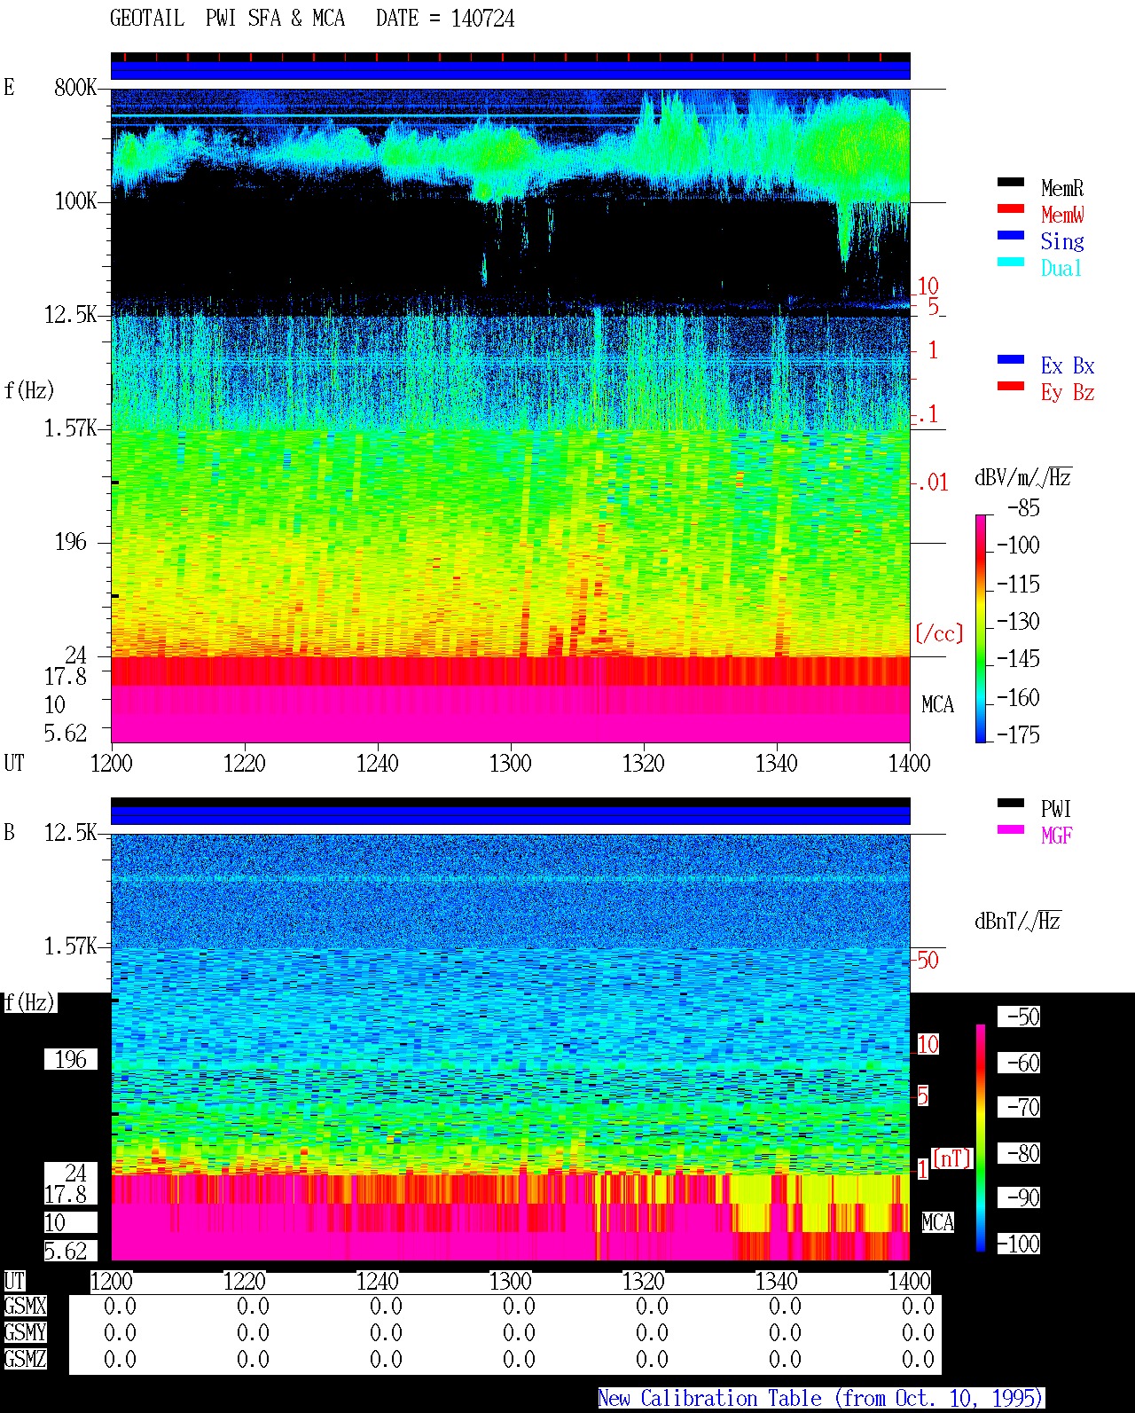
Task: Click the red .01 density scale label
Action: click(933, 483)
